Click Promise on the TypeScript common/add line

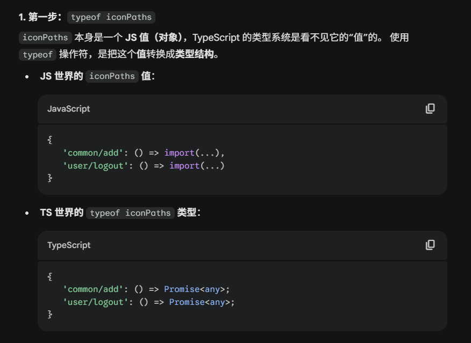tap(182, 289)
